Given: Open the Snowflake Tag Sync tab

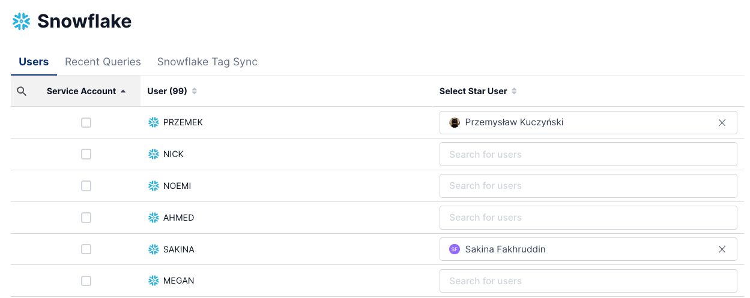Looking at the screenshot, I should [x=207, y=62].
